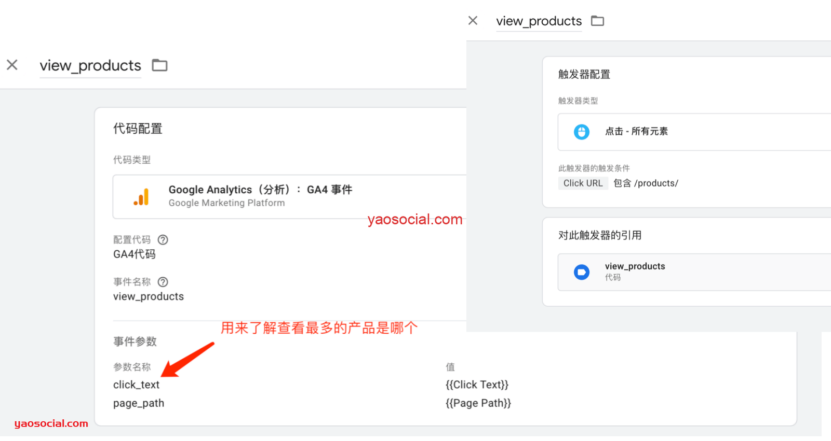Click the Google Analytics bar chart icon
831x441 pixels.
coord(141,197)
